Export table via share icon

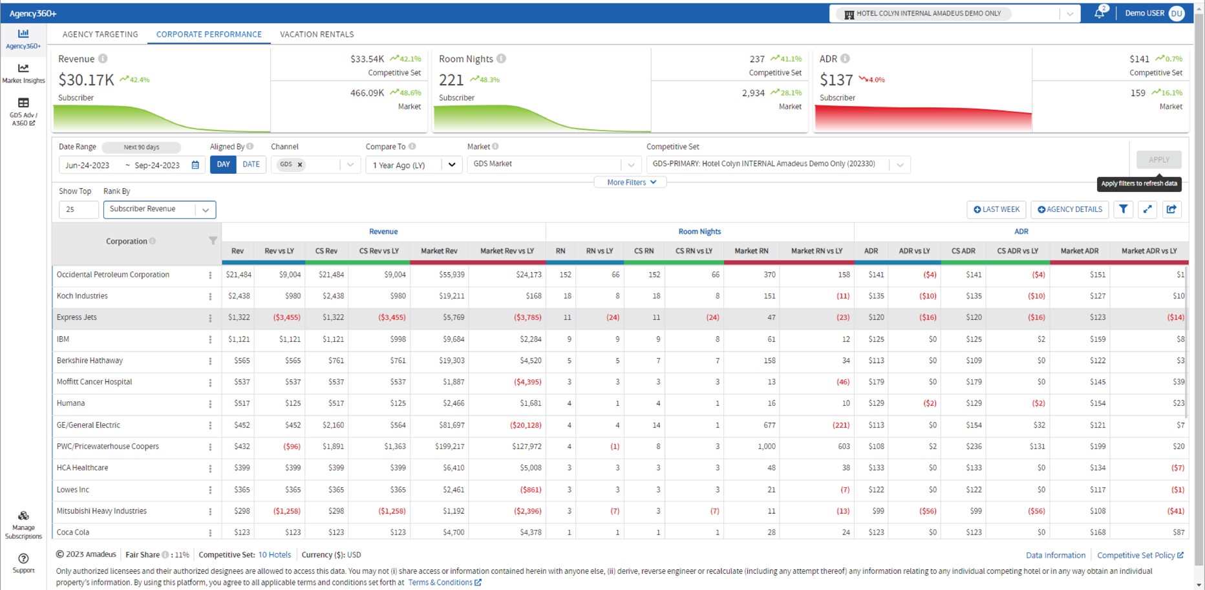(x=1171, y=209)
